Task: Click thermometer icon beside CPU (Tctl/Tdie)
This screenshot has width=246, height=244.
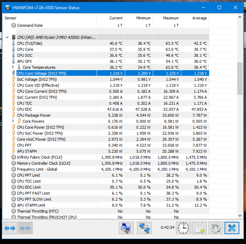Action: pos(13,43)
